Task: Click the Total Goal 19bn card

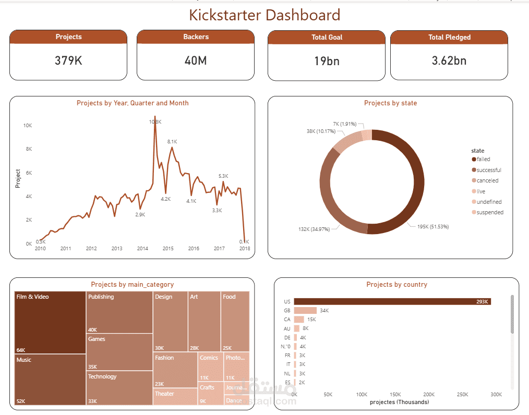Action: pos(327,56)
